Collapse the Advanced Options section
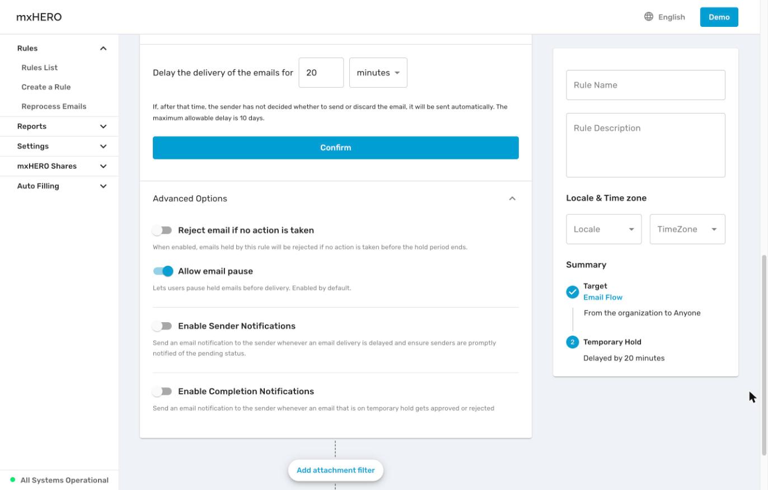Image resolution: width=768 pixels, height=490 pixels. click(x=512, y=199)
